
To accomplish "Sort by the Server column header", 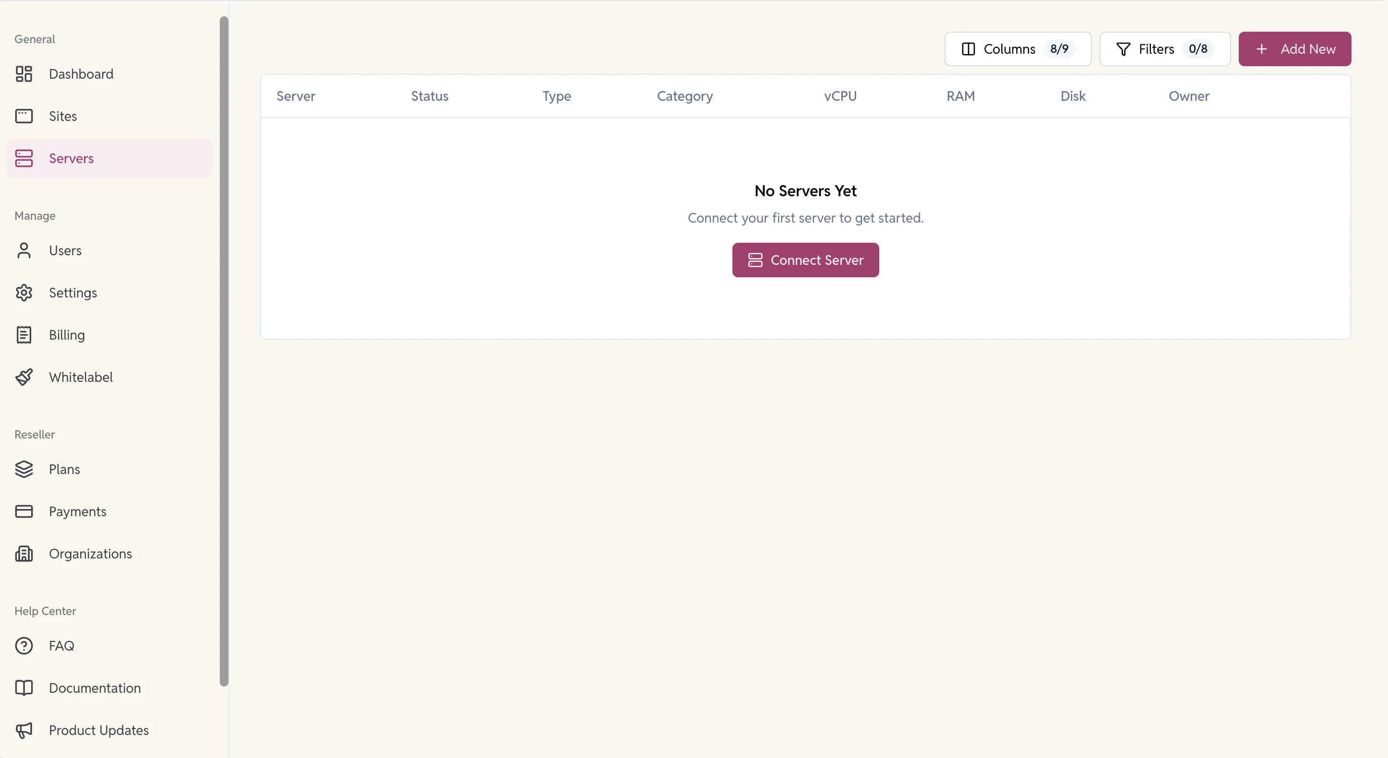I will (296, 96).
